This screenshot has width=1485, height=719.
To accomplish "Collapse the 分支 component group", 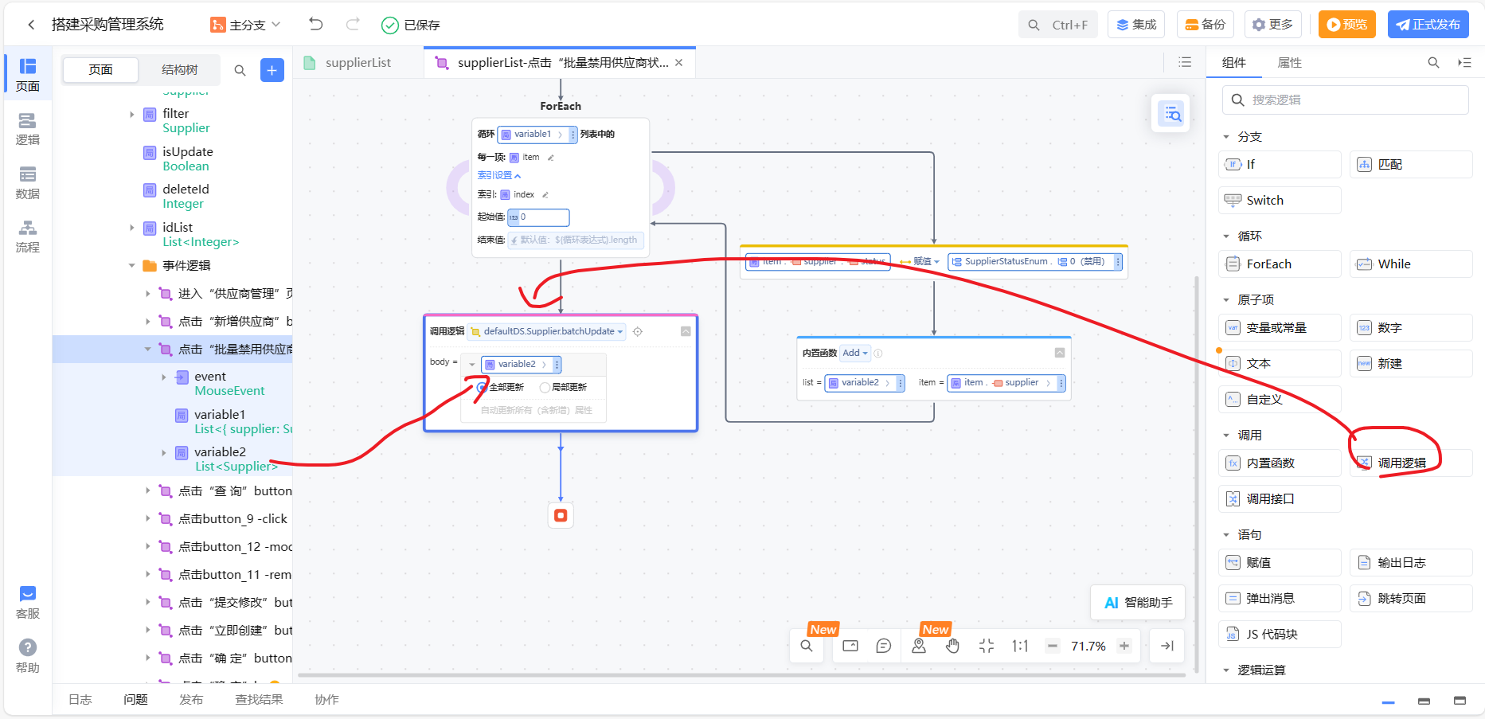I will click(x=1226, y=137).
